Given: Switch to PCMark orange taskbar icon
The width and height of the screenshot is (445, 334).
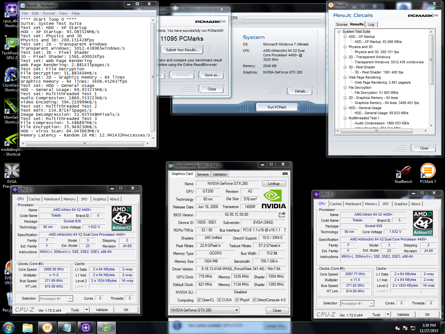Looking at the screenshot, I should point(47,328).
